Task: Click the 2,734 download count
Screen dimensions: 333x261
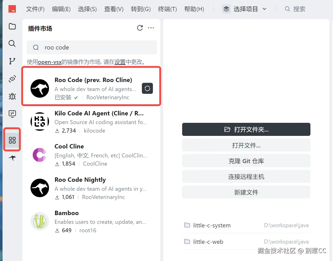Action: coord(69,131)
